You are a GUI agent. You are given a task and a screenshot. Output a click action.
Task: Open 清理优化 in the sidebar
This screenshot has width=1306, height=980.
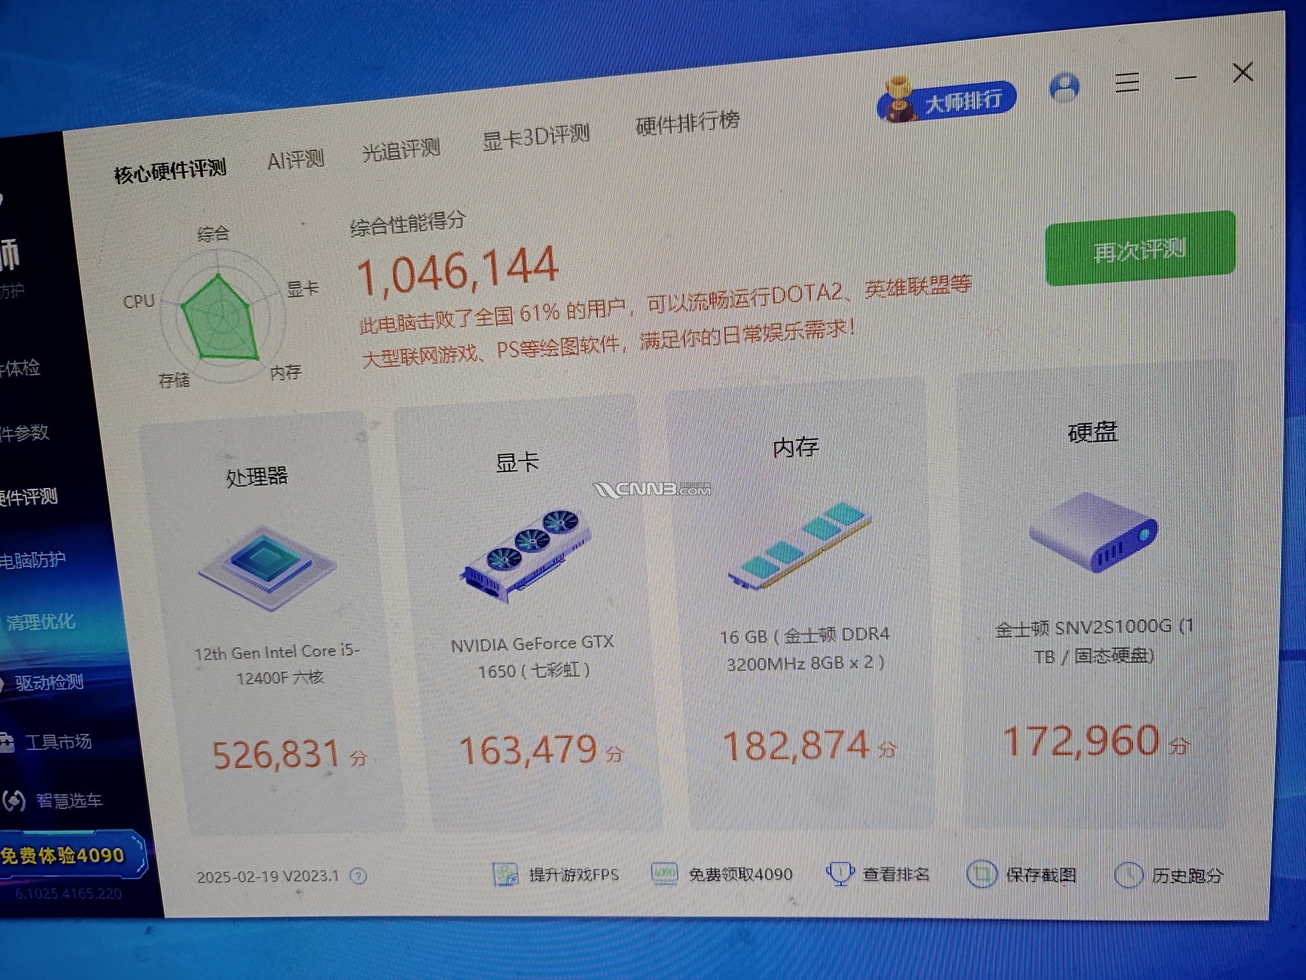(x=40, y=621)
